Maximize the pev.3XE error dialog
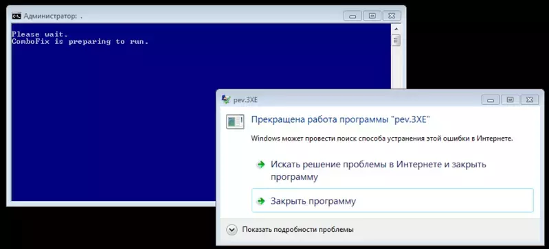 click(x=510, y=99)
